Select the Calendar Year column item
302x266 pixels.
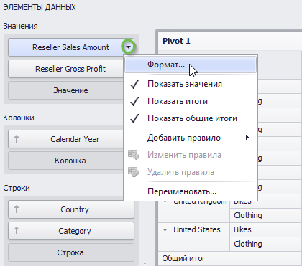66,139
